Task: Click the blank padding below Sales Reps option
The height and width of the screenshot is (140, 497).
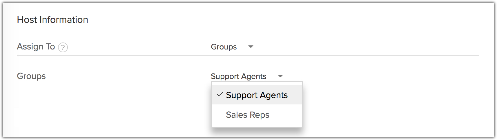Action: click(257, 125)
